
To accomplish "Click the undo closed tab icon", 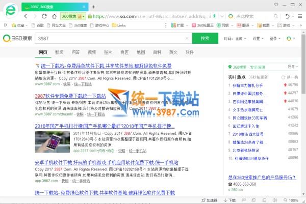I will tap(287, 16).
